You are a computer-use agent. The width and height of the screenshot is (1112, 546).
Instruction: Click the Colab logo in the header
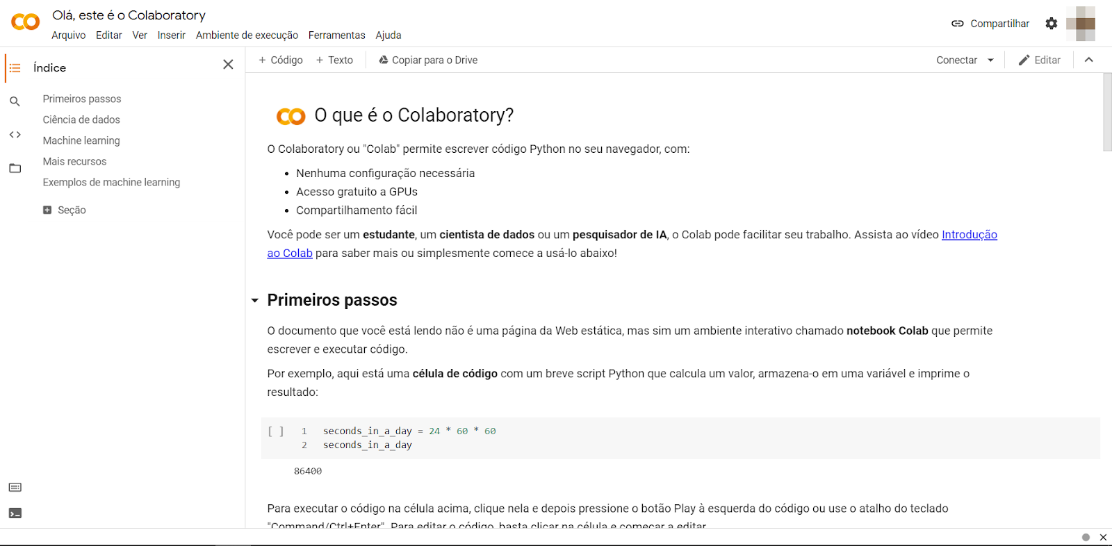tap(26, 22)
